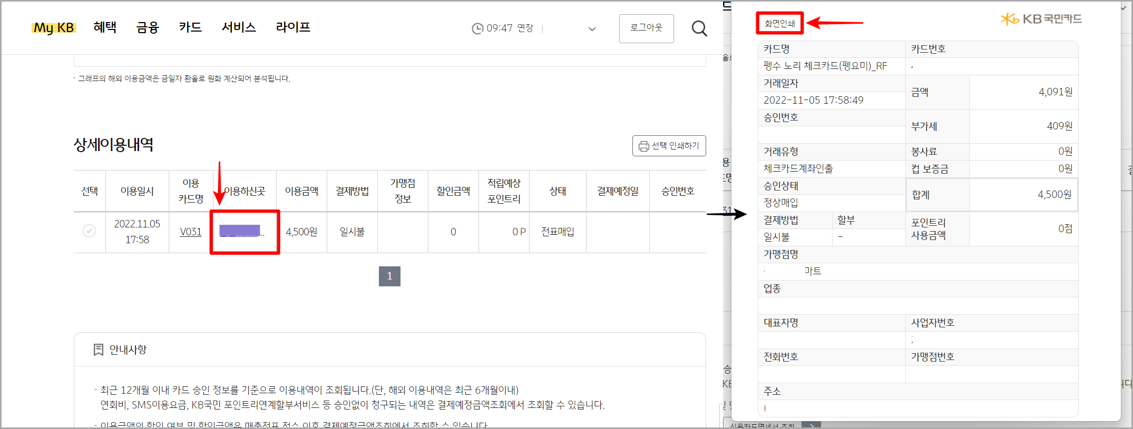Click the 4,091원 amount in popup

1056,92
